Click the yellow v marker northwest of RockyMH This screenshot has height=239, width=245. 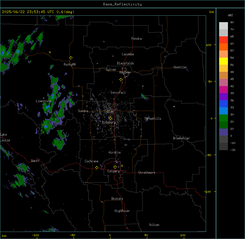(x=50, y=52)
